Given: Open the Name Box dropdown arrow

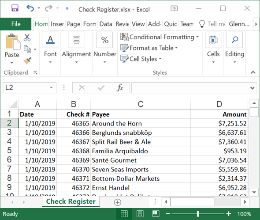Looking at the screenshot, I should tap(51, 87).
